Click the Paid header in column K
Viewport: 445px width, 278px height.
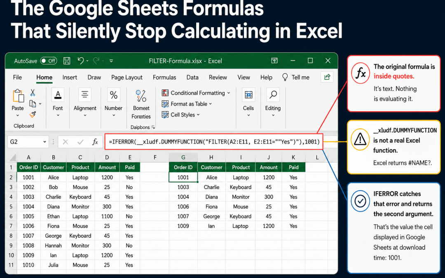tap(293, 167)
